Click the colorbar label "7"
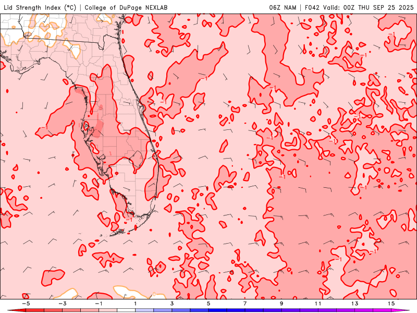This screenshot has width=417, height=313. point(245,304)
